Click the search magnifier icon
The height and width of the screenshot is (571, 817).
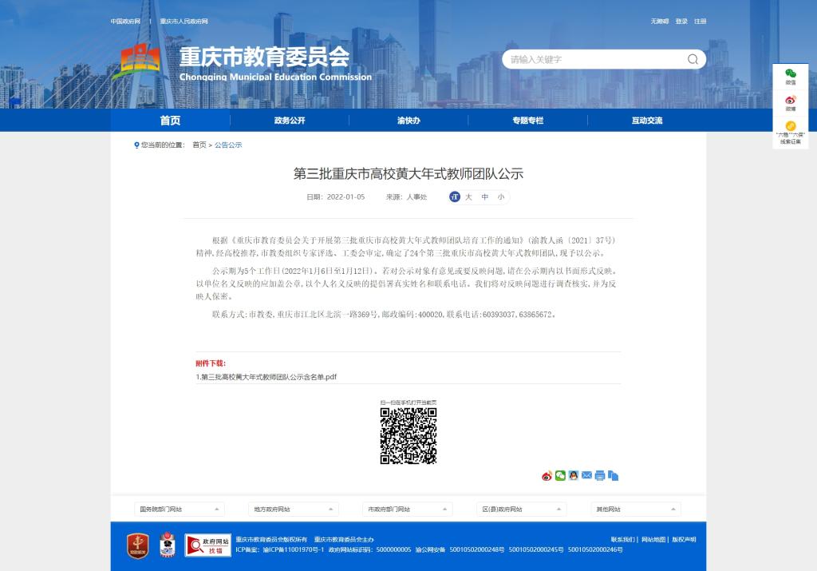pos(693,59)
